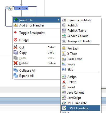Click the Skip action icon
Viewport: 106px width, 113px height.
64,69
